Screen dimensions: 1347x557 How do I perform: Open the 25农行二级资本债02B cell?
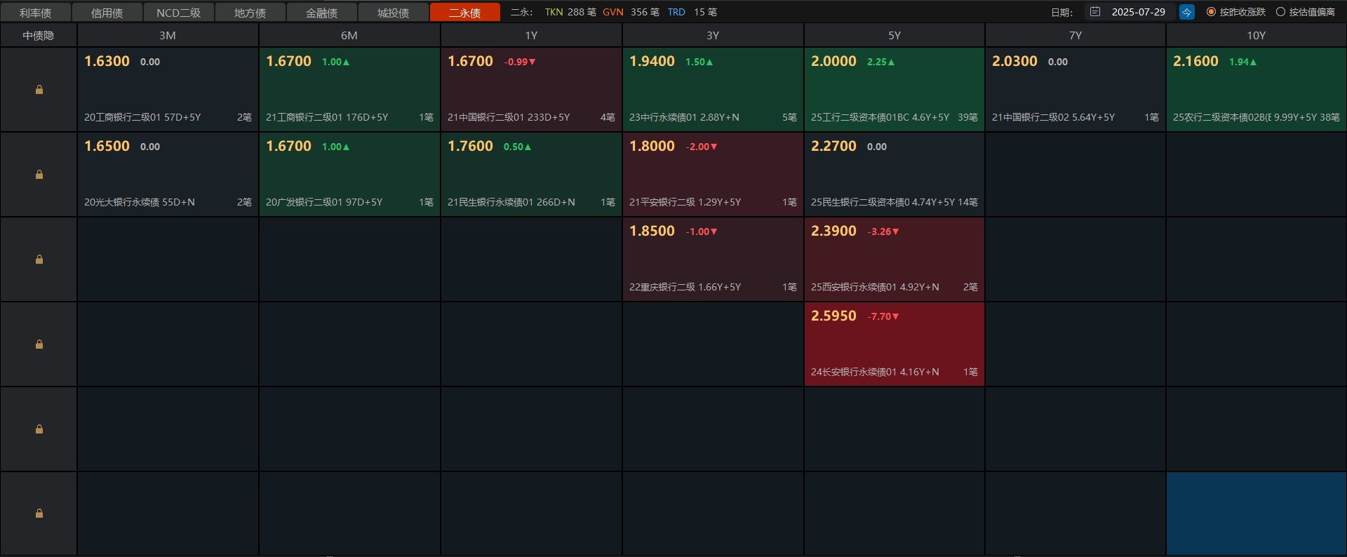coord(1256,89)
